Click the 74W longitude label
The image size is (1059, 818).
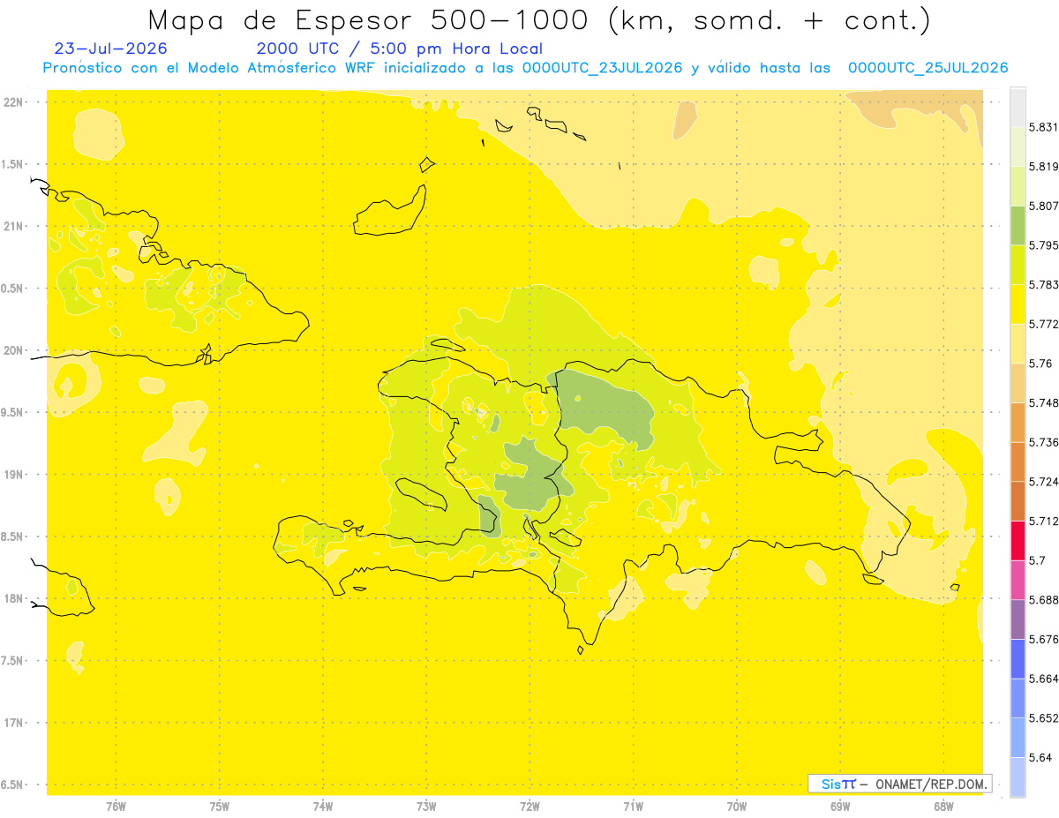point(323,807)
